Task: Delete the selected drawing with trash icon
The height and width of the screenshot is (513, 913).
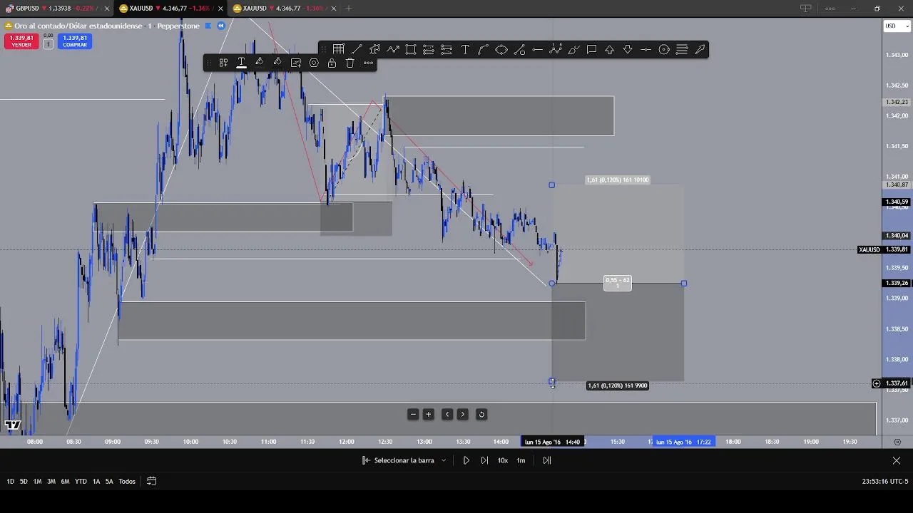Action: (350, 63)
